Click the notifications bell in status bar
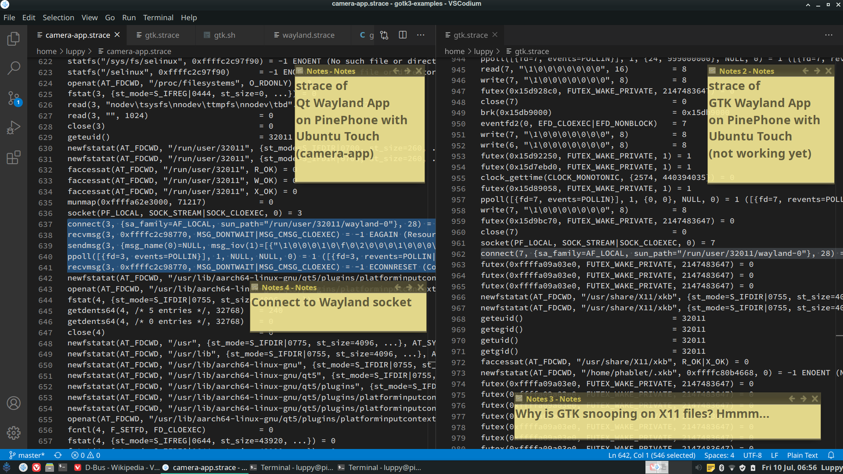The height and width of the screenshot is (474, 843). 831,455
